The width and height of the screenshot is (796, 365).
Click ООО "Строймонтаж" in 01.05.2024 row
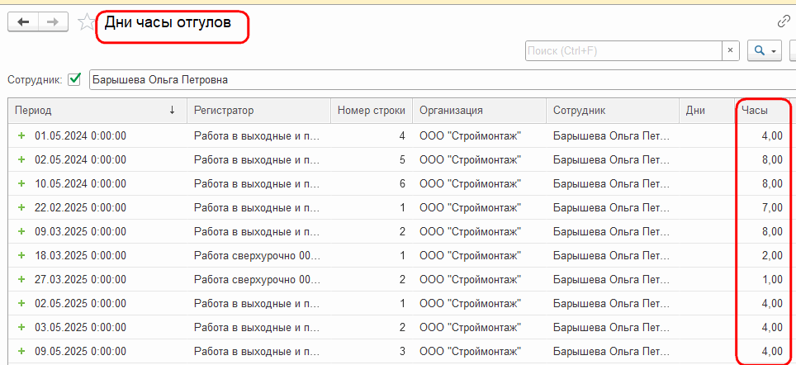tap(471, 135)
